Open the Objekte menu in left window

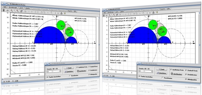(27, 8)
